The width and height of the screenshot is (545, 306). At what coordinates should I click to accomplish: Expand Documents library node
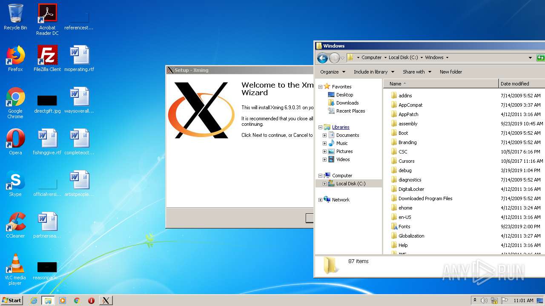click(x=324, y=136)
